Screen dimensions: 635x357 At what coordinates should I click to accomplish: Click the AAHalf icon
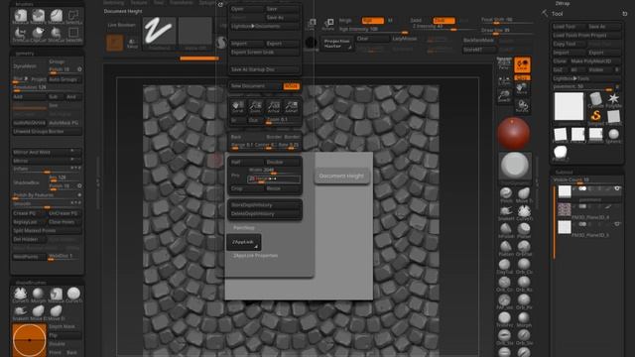(291, 106)
